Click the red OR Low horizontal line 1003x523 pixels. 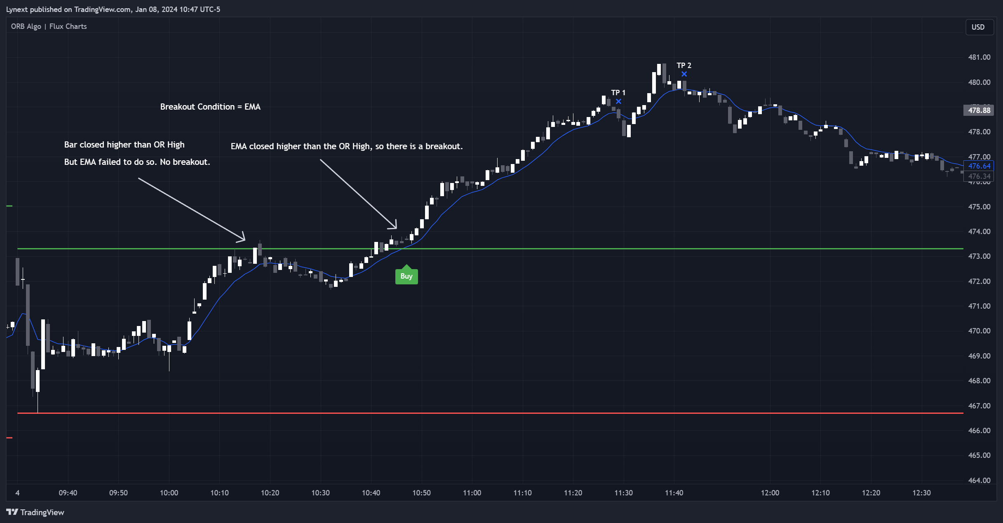(x=490, y=413)
